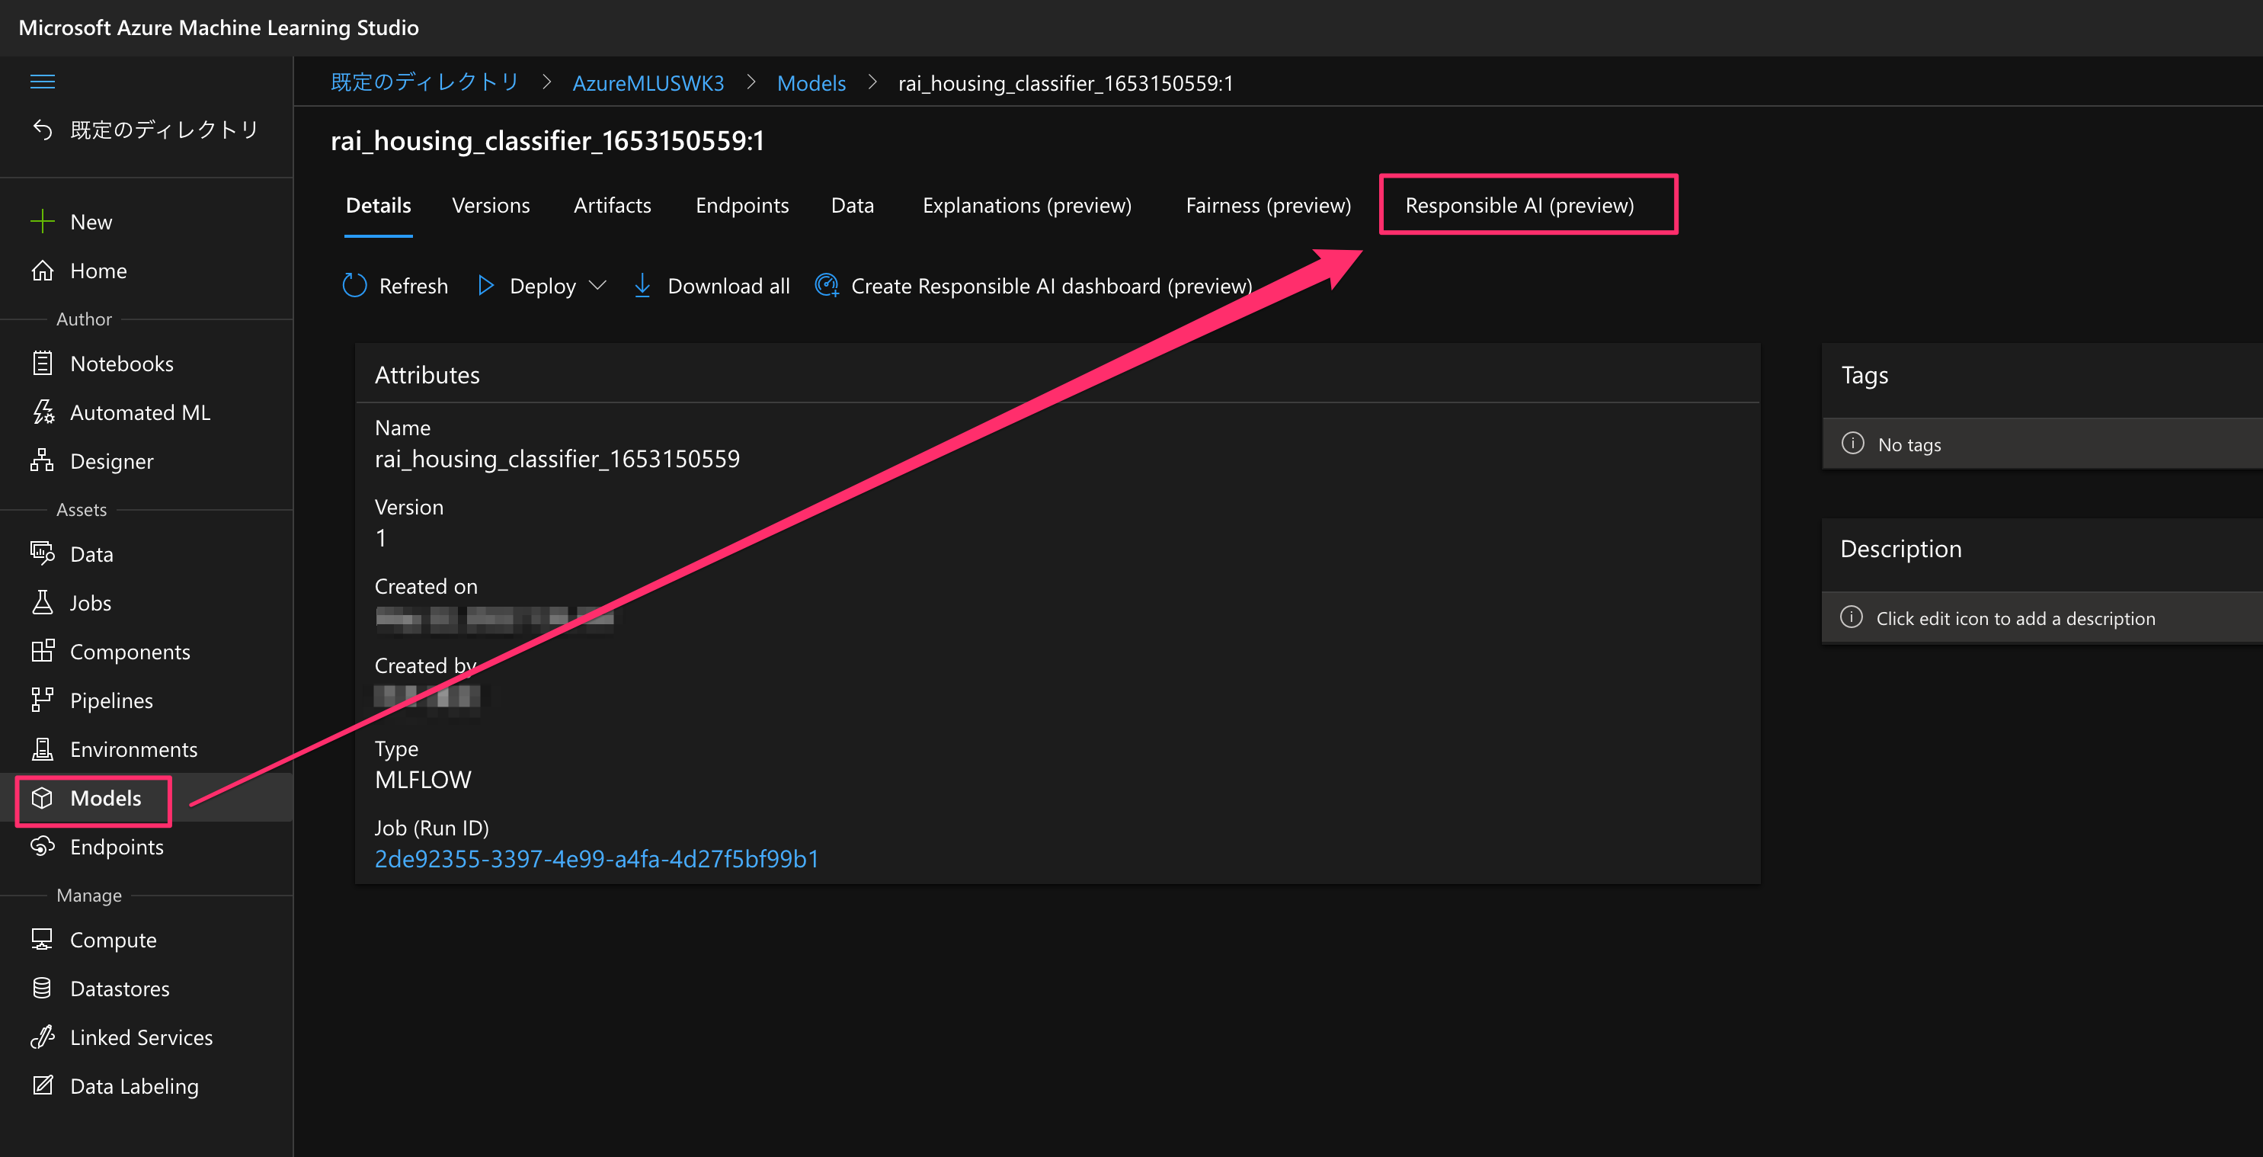
Task: Expand the Deploy dropdown chevron
Action: coord(597,286)
